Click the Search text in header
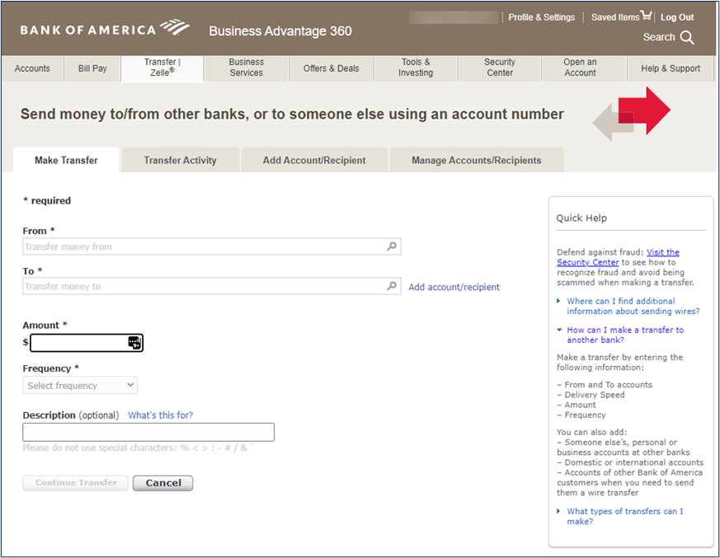Image resolution: width=720 pixels, height=558 pixels. [x=659, y=37]
